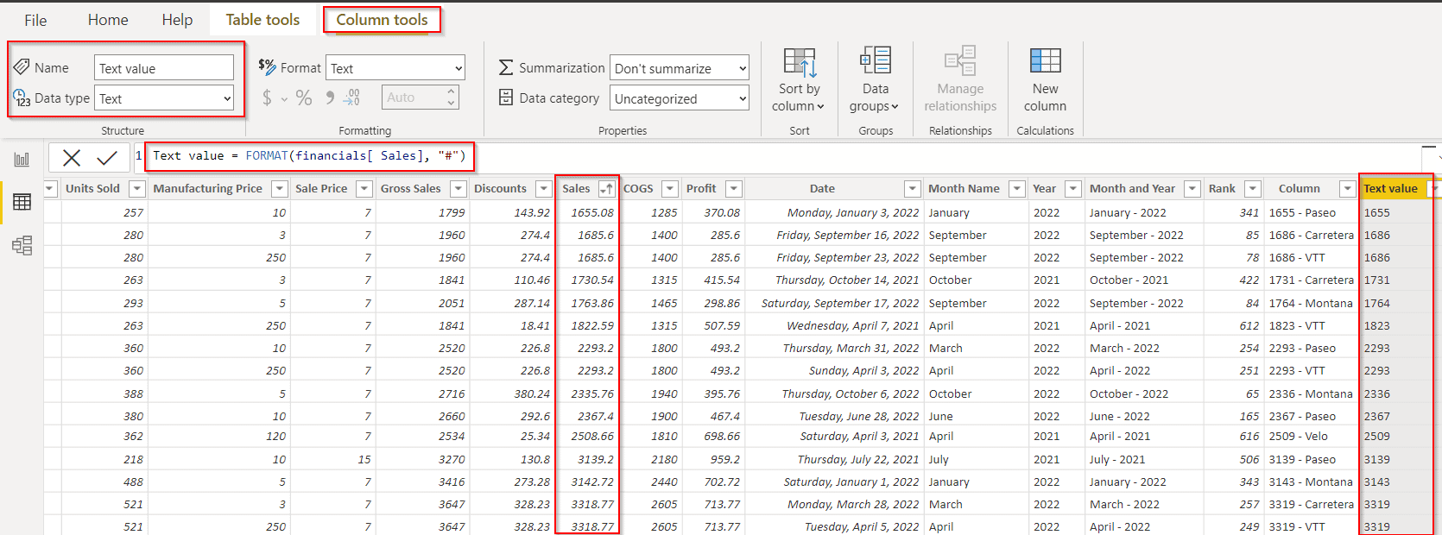Image resolution: width=1442 pixels, height=535 pixels.
Task: Open Date column filter dropdown
Action: click(x=912, y=188)
